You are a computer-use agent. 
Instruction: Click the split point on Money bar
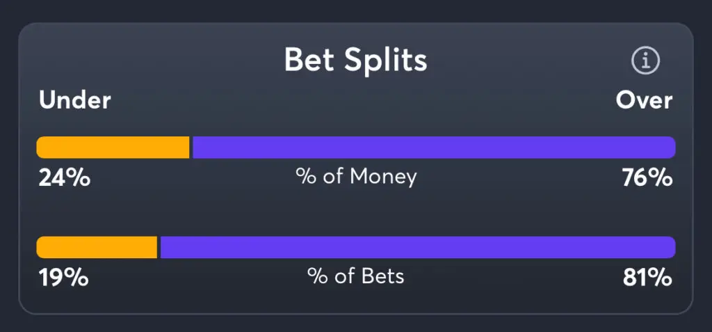191,148
